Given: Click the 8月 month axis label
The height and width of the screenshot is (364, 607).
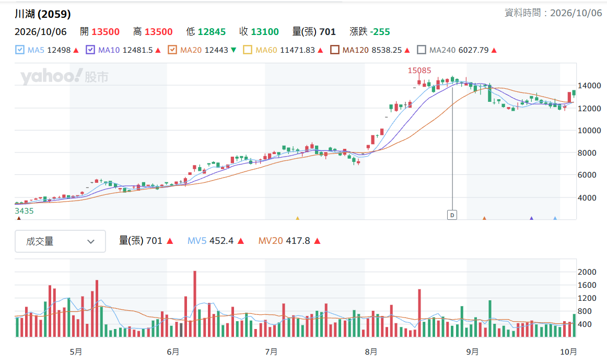Looking at the screenshot, I should [371, 351].
